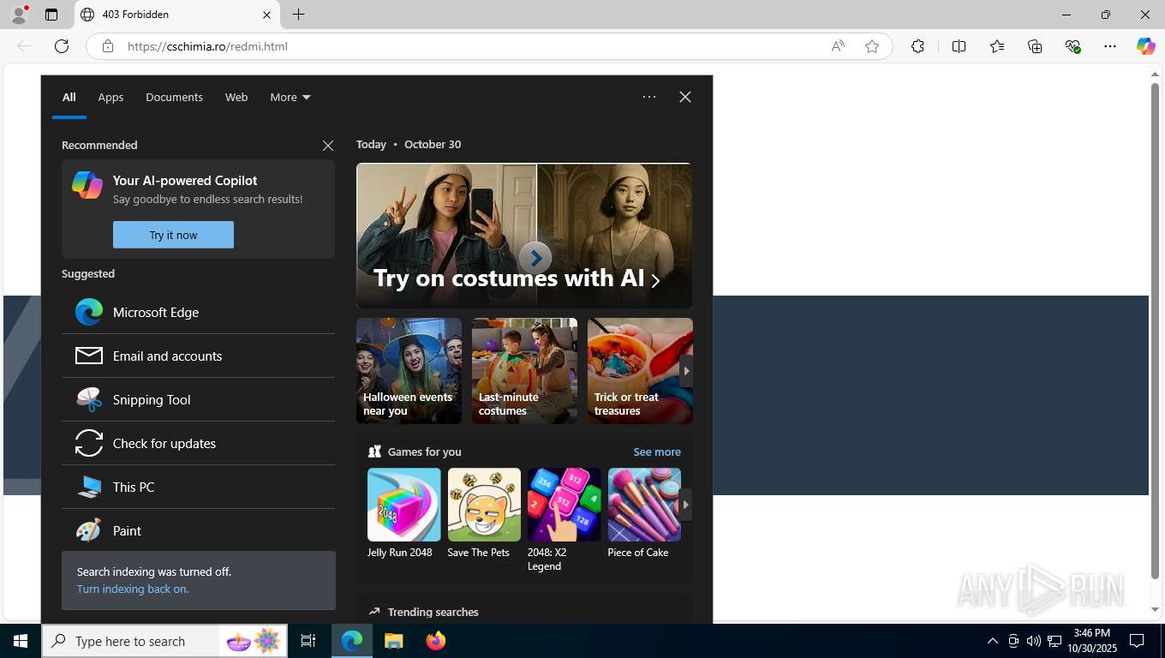Click the Type here to search box
The width and height of the screenshot is (1165, 658).
[x=164, y=641]
